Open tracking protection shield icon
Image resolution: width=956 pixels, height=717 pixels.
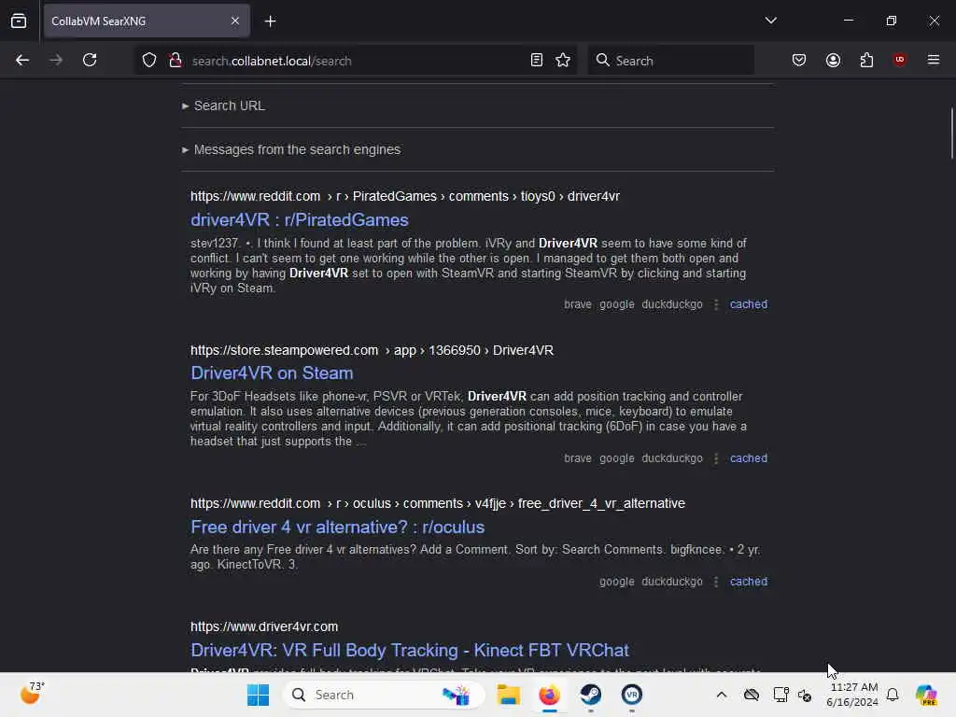point(149,61)
